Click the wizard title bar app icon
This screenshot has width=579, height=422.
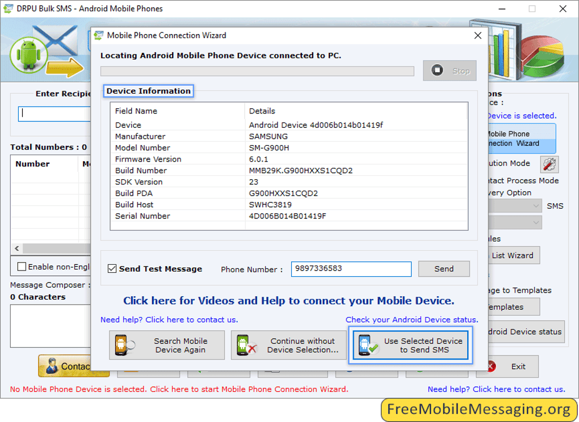99,35
